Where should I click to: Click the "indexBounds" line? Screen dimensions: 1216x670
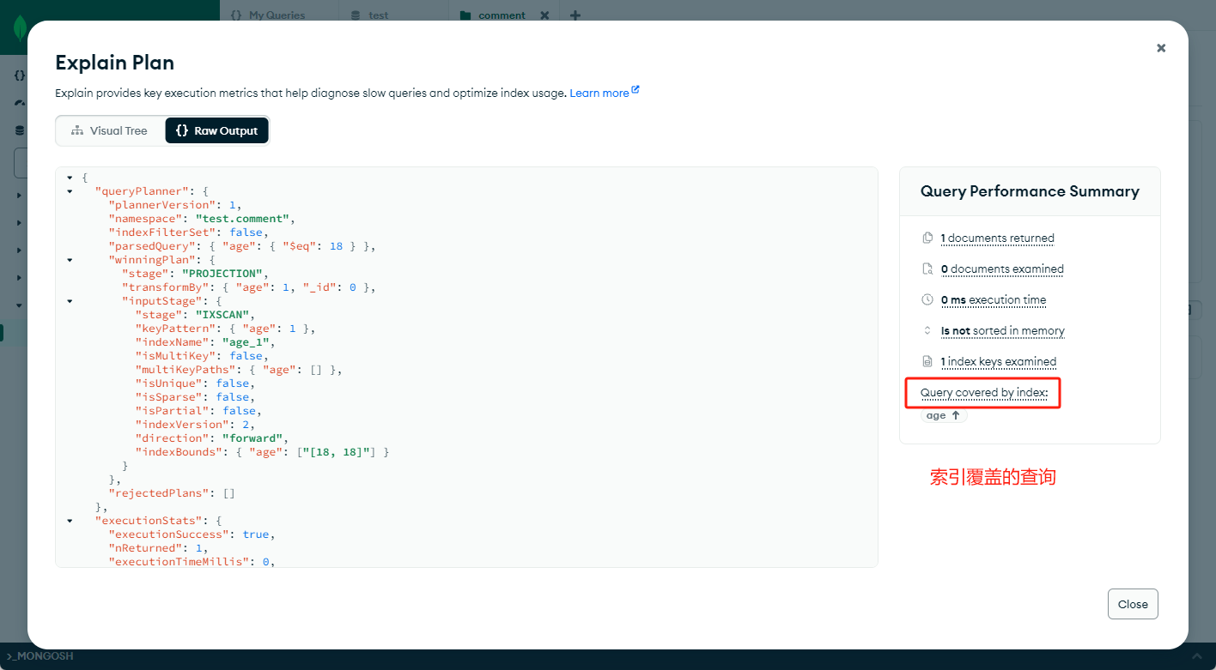coord(262,452)
